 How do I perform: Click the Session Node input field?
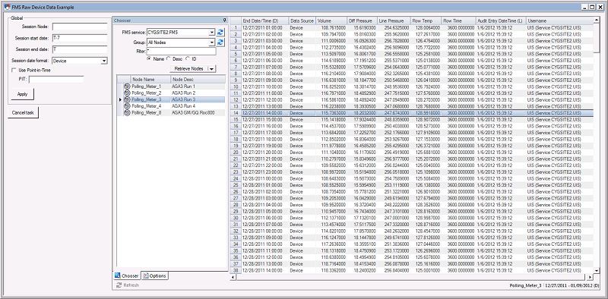[x=80, y=27]
